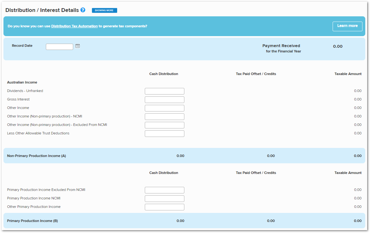Select the Gross Interest entry box

(x=164, y=100)
